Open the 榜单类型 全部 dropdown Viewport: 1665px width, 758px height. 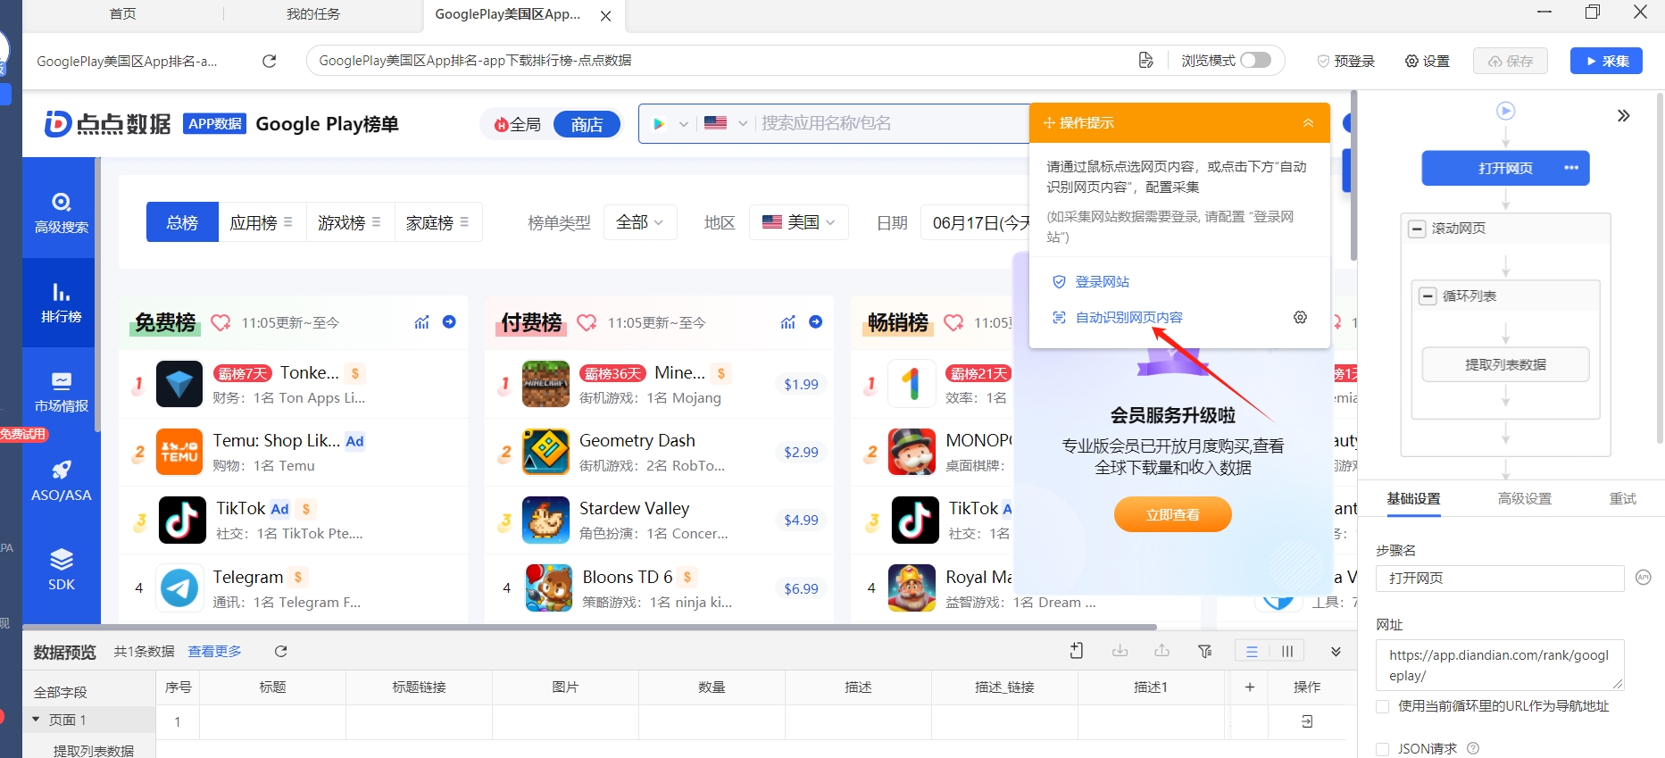click(640, 222)
